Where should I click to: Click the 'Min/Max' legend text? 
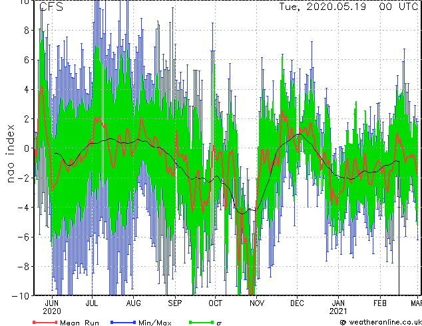(x=154, y=323)
